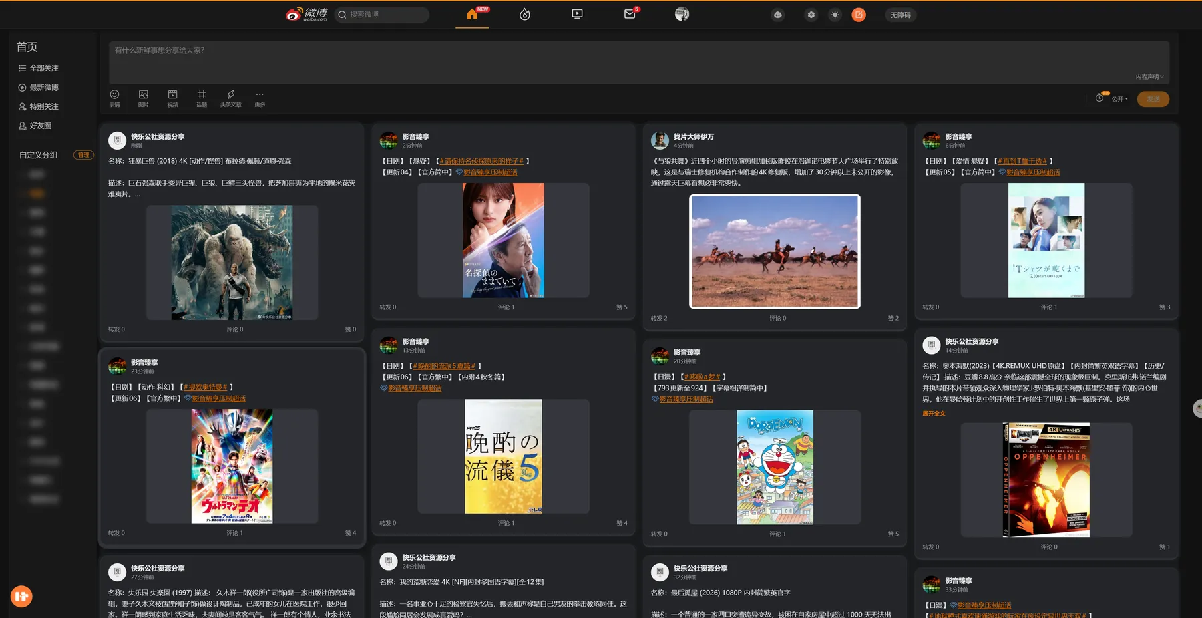
Task: Like the Ultraman post showing 赞 4
Action: point(351,533)
